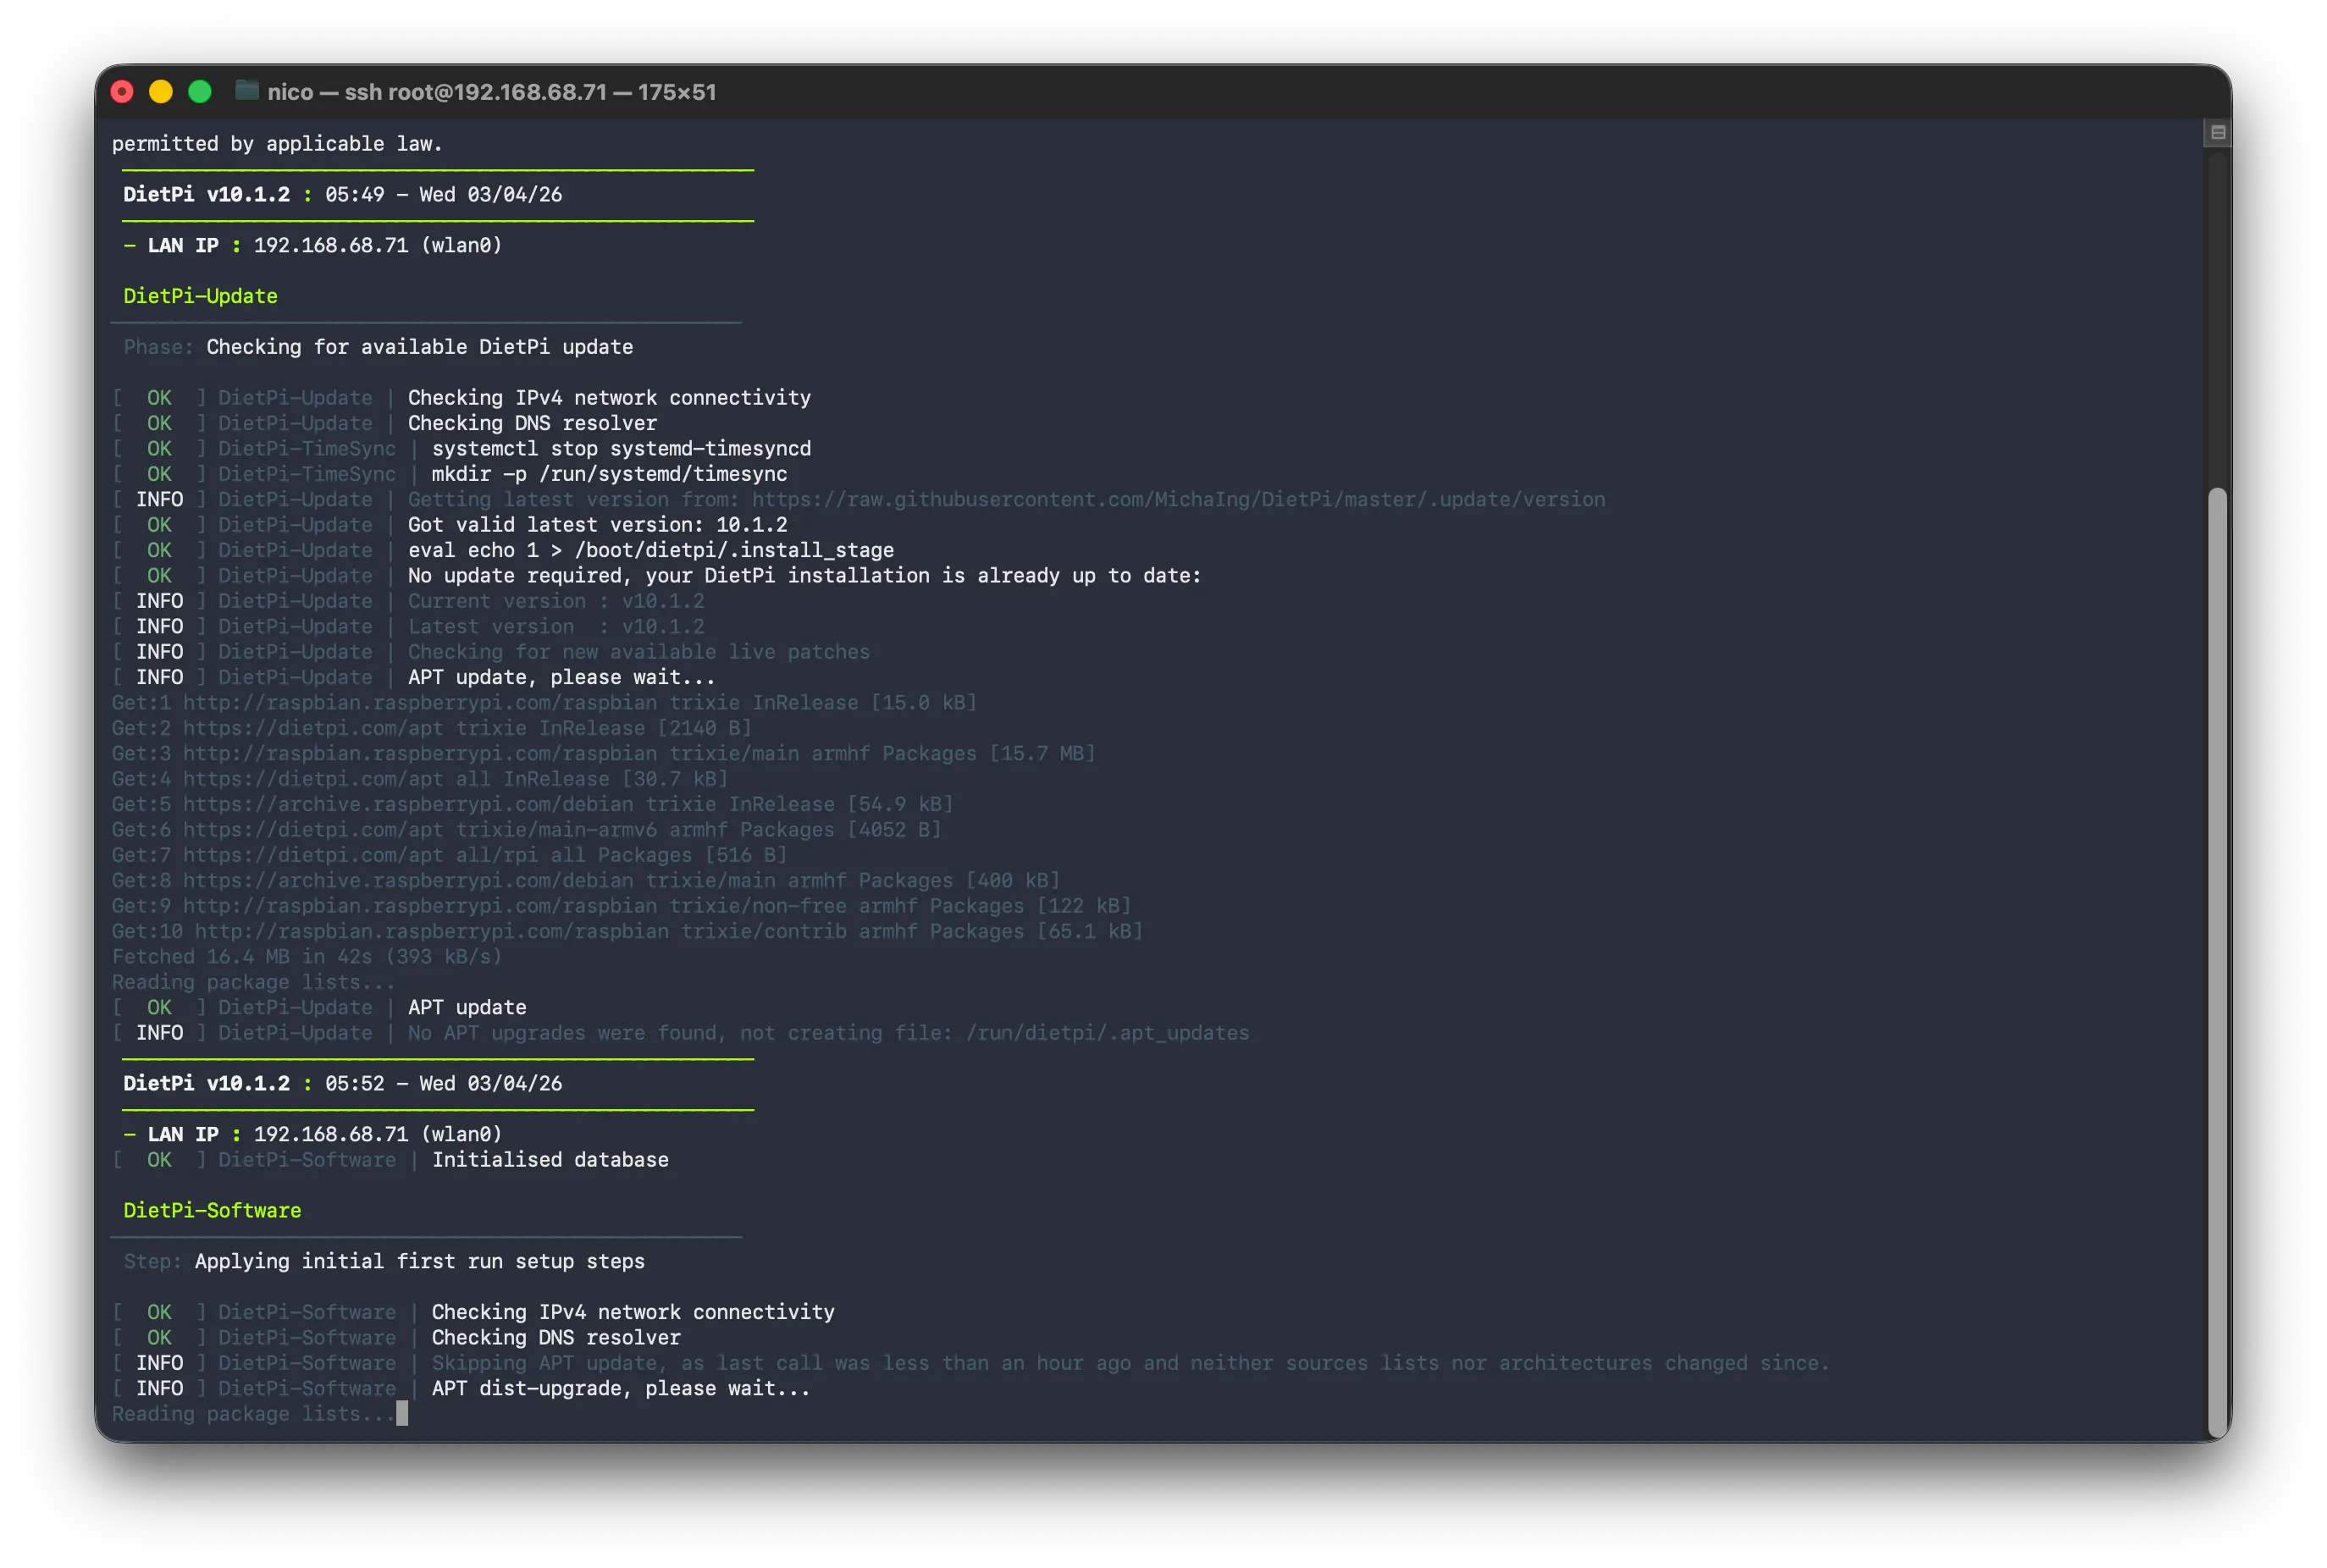Click 'No APT upgrades were found' line
2327x1568 pixels.
click(828, 1032)
